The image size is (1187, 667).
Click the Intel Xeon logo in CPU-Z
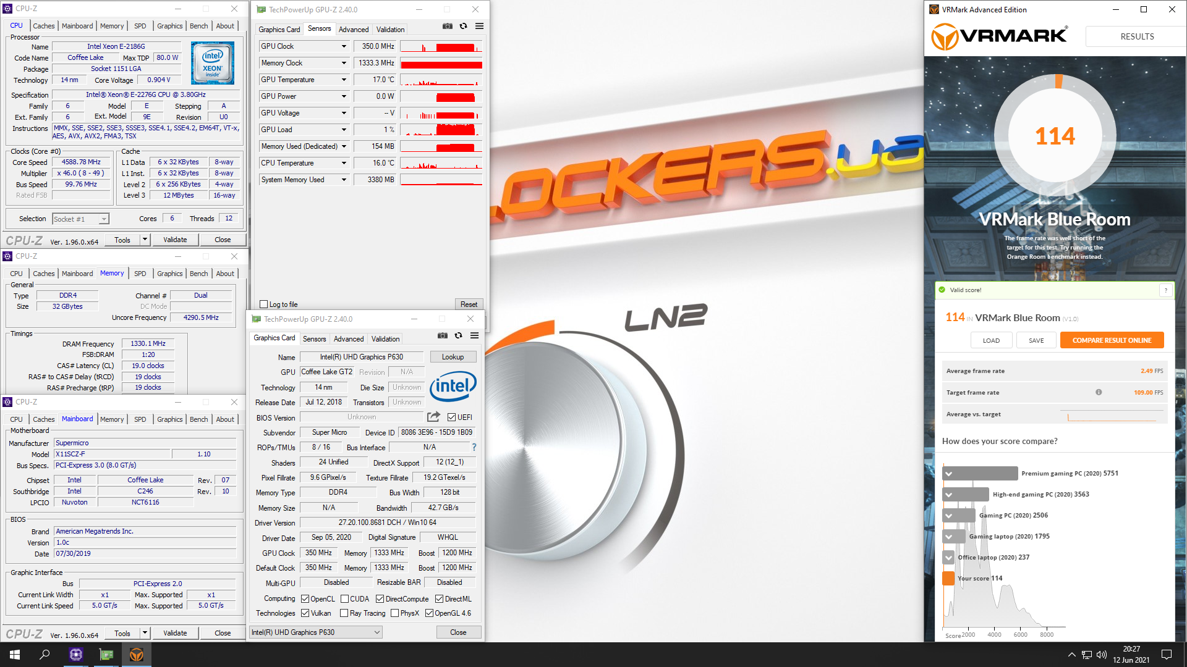(x=213, y=63)
